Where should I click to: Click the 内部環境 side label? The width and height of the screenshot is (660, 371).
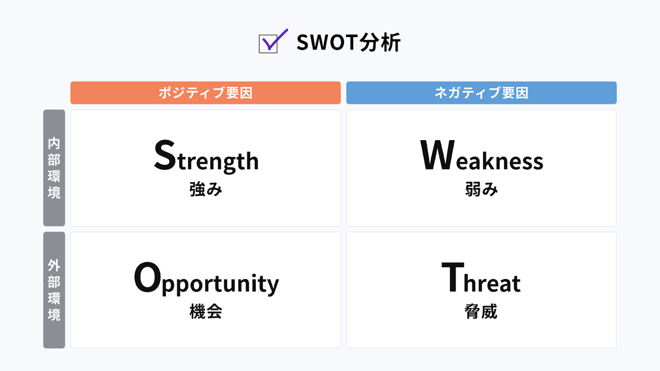[x=54, y=168]
